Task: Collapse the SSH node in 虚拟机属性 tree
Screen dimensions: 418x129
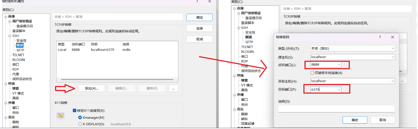Action: [x=10, y=36]
